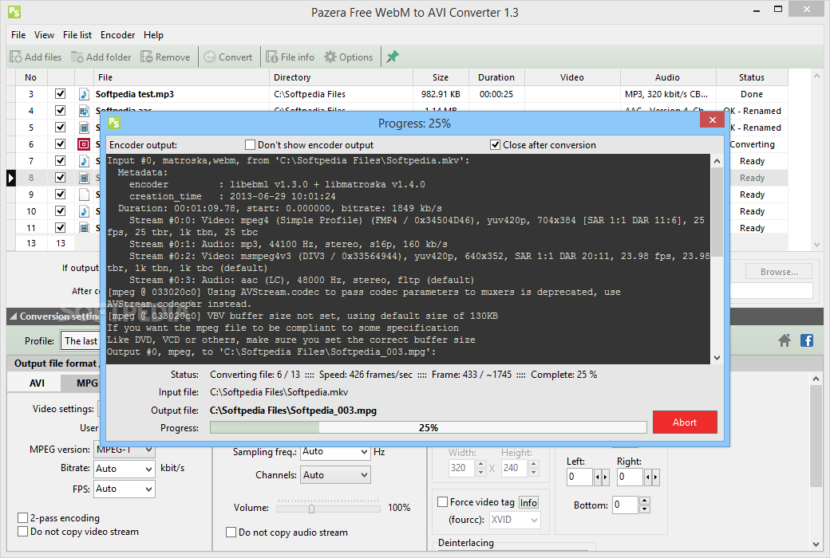This screenshot has height=558, width=830.
Task: Enable Don't show encoder output
Action: [x=251, y=145]
